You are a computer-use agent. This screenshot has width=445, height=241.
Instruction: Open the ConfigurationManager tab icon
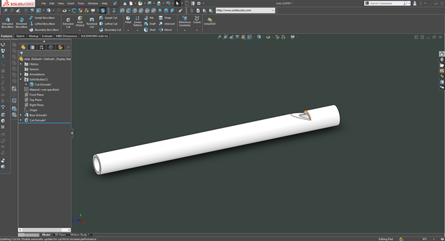tap(42, 48)
